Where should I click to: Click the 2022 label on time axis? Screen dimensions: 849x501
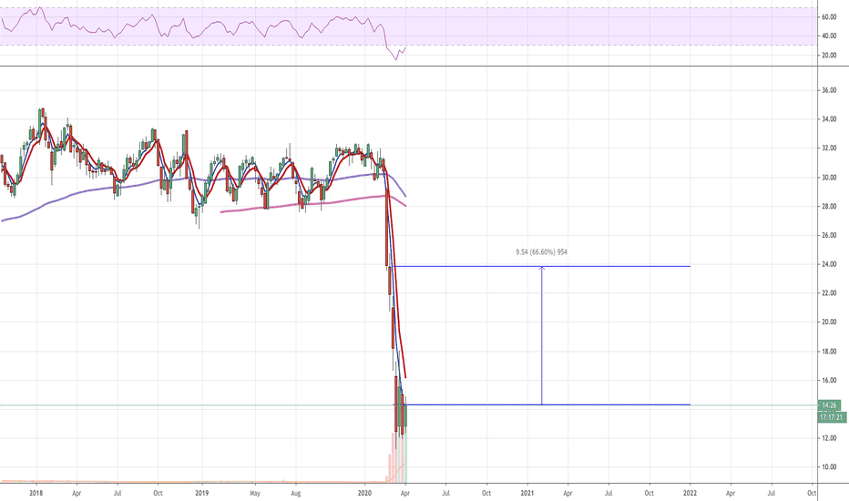point(690,494)
